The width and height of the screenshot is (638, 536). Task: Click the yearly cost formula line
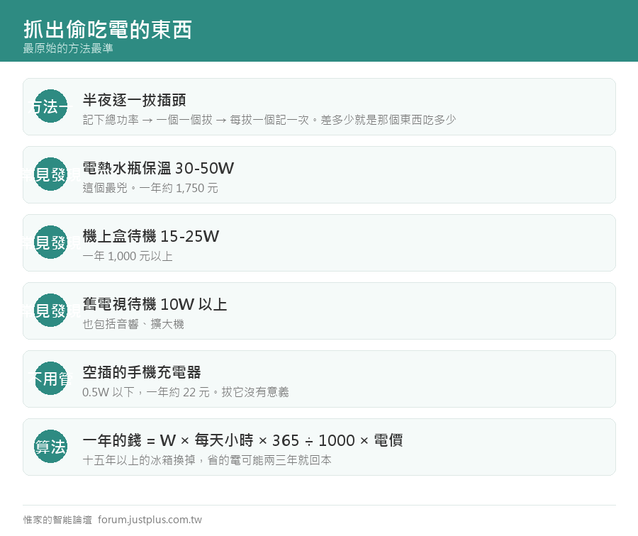tap(242, 440)
